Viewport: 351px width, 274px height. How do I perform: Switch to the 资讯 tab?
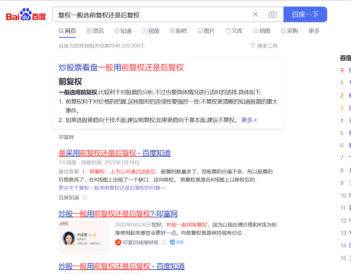tap(95, 31)
